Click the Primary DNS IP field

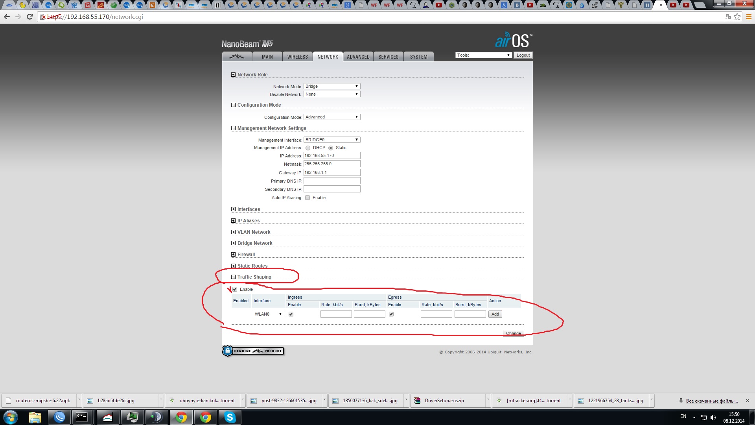coord(332,181)
